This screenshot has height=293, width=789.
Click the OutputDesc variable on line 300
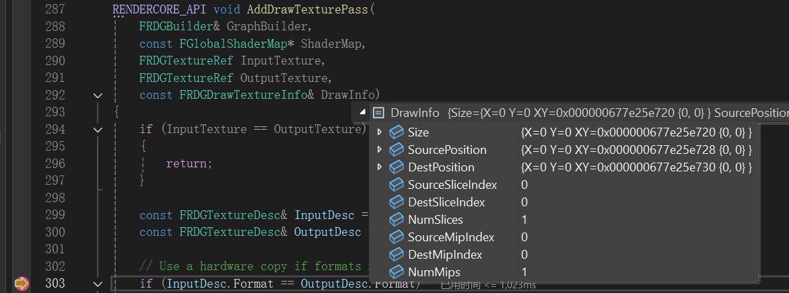[328, 233]
